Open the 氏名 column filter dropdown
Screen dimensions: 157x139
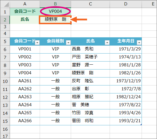click(107, 42)
